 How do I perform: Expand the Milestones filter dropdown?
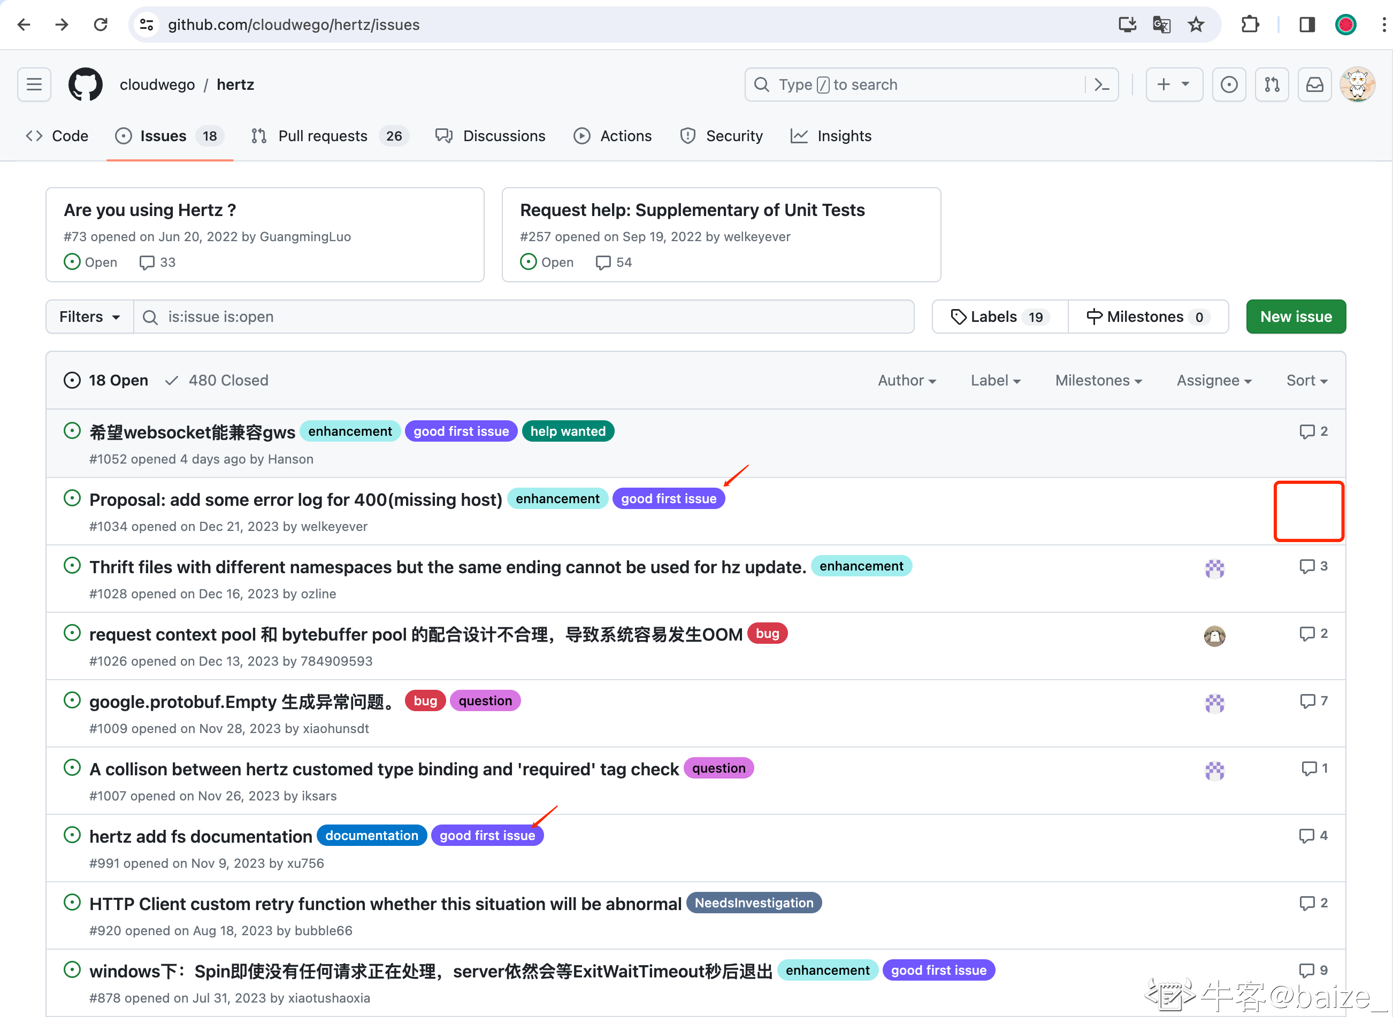[x=1098, y=381]
